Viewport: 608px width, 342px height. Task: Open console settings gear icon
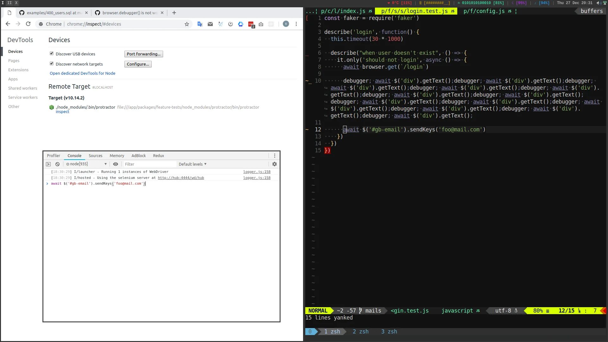pos(274,164)
